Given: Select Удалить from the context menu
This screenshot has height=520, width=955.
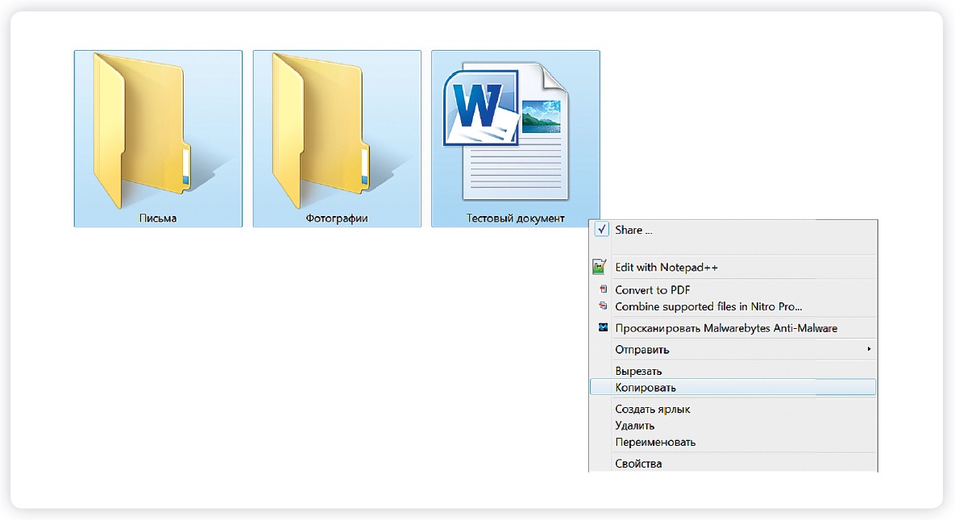Looking at the screenshot, I should [x=634, y=426].
